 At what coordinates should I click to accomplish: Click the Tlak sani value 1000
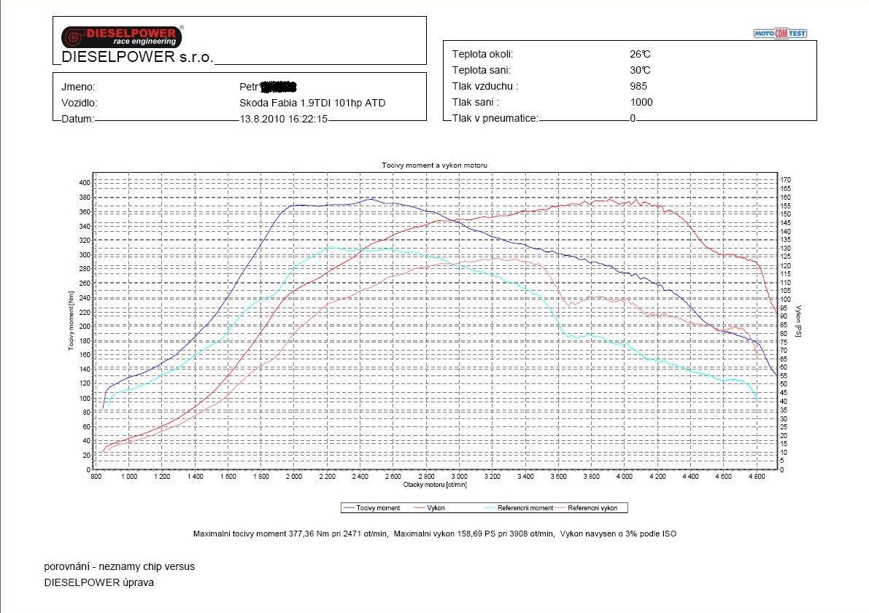(641, 102)
